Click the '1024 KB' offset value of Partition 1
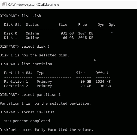The width and height of the screenshot is (137, 135). coord(103,82)
